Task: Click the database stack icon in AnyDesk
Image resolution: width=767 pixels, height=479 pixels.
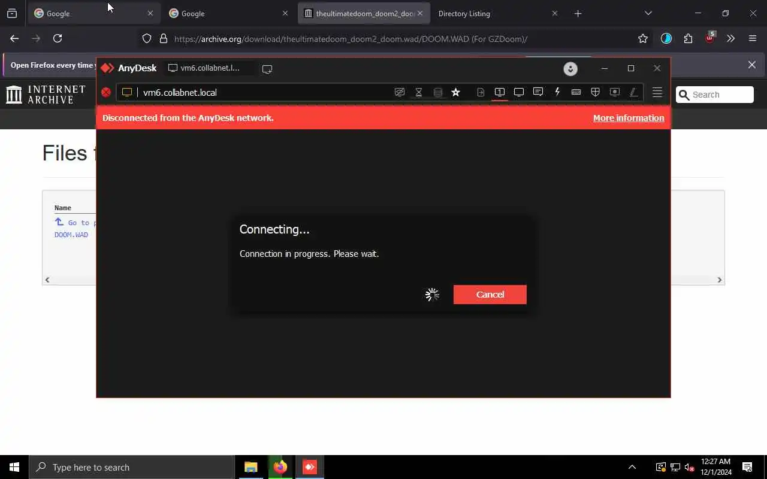Action: point(438,92)
